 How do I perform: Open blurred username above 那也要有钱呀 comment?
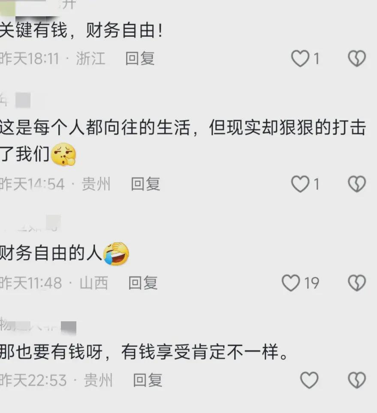click(38, 326)
